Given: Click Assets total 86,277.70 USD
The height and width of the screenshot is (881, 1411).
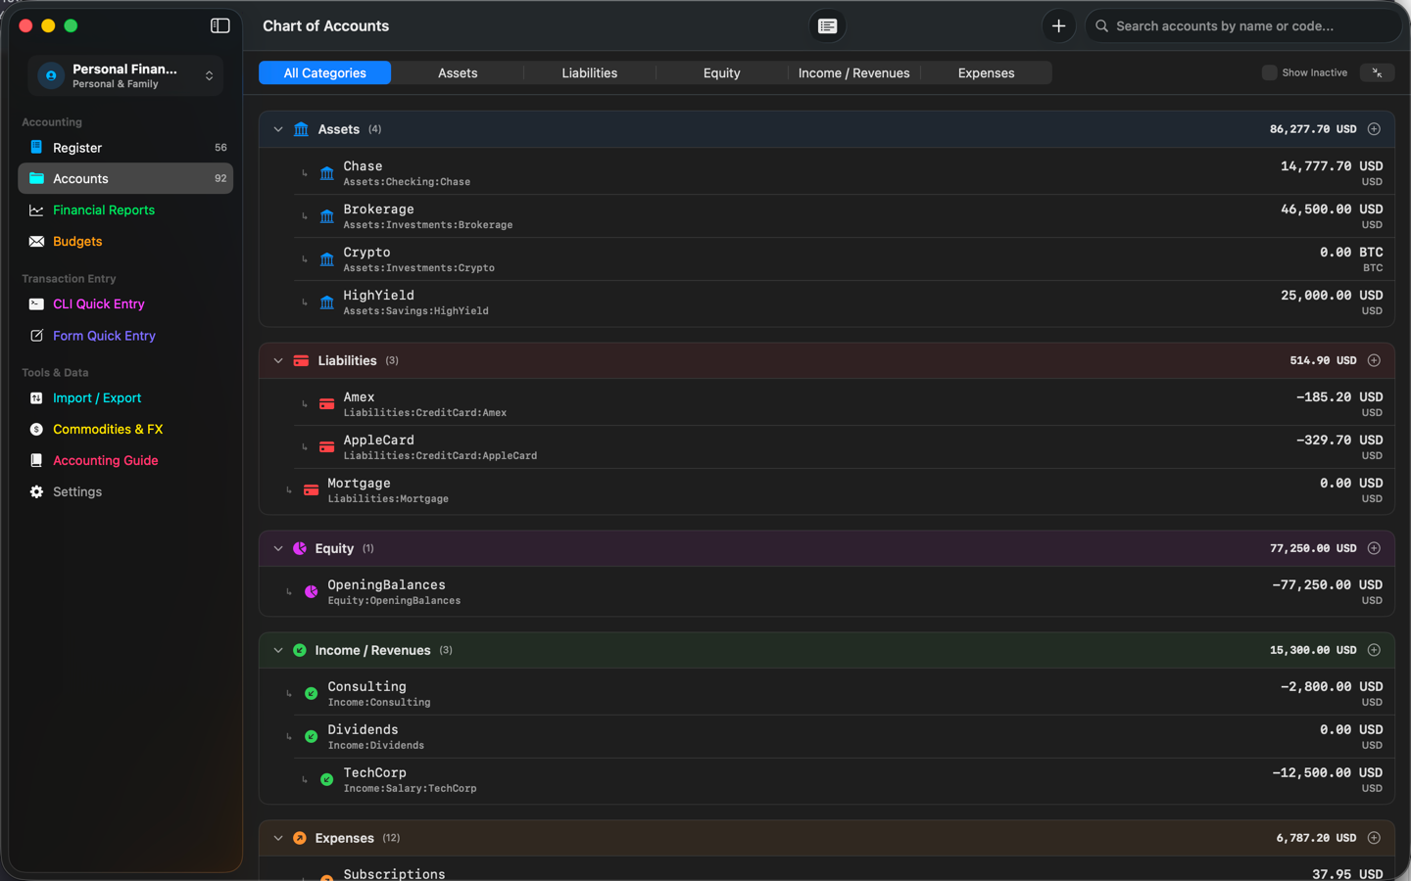Looking at the screenshot, I should 1313,129.
